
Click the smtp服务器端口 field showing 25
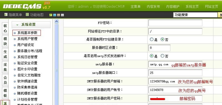coord(175,73)
